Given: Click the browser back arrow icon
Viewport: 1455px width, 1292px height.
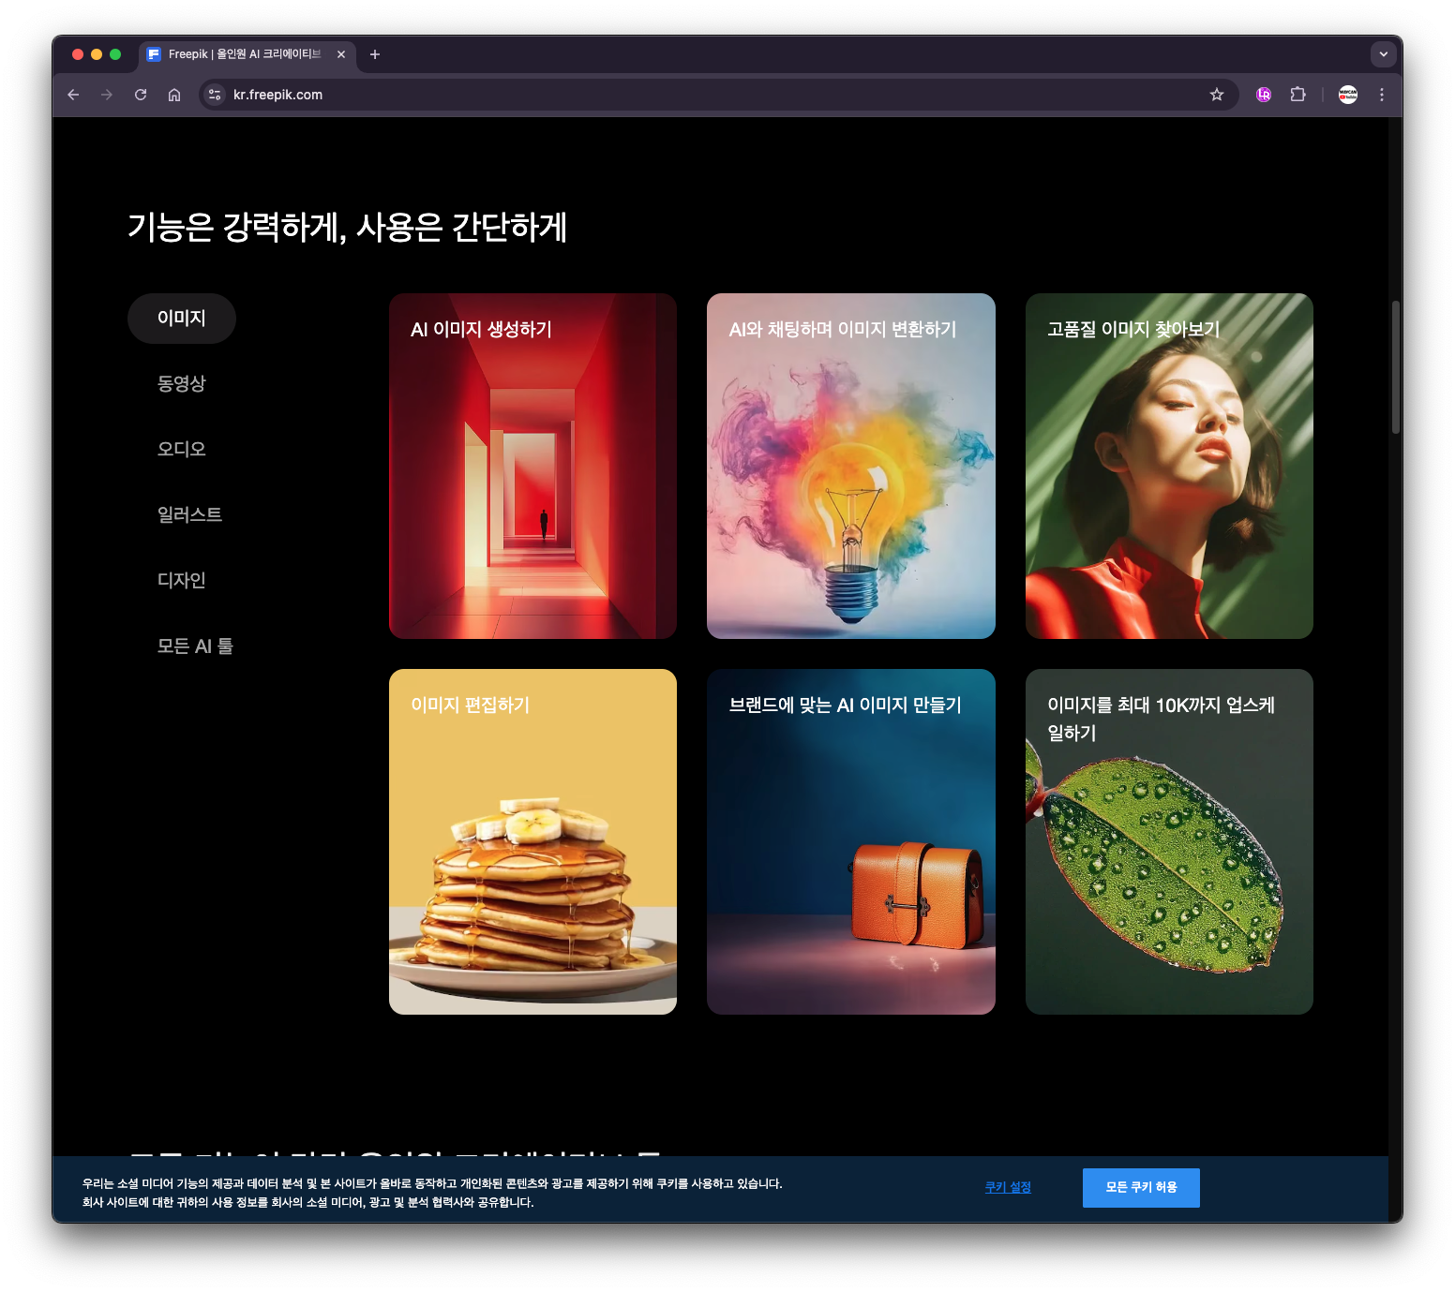Looking at the screenshot, I should point(73,95).
